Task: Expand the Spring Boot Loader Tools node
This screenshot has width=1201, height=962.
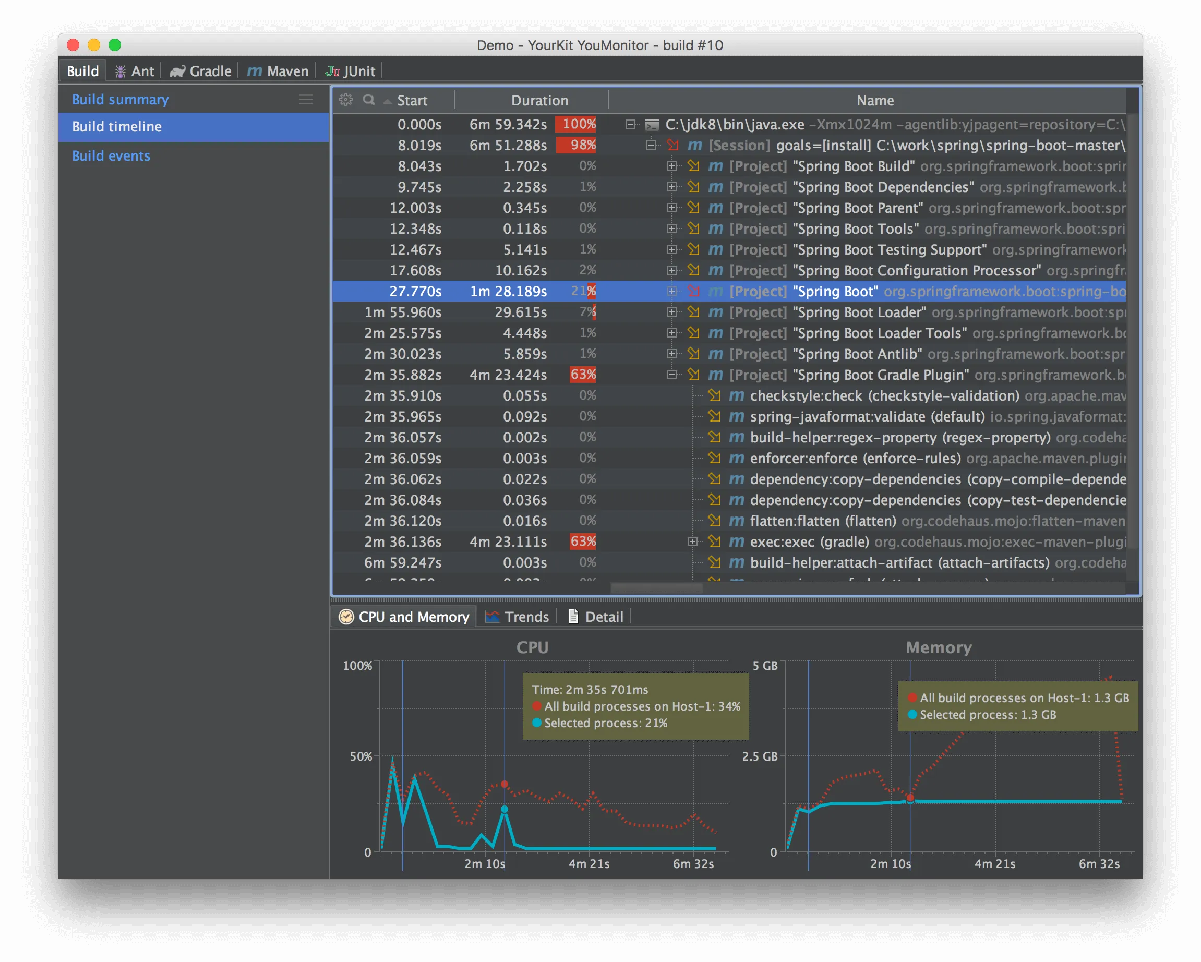Action: (x=672, y=333)
